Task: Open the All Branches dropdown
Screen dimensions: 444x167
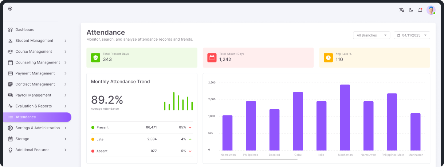Action: tap(372, 35)
